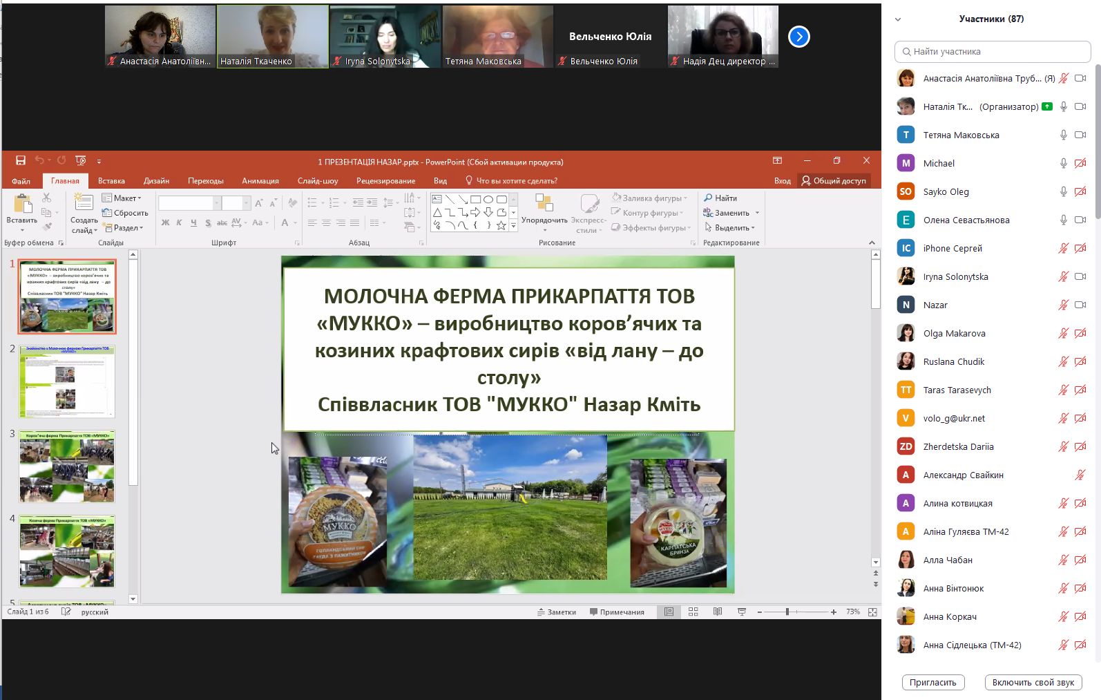The image size is (1101, 700).
Task: Expand the font name combo box
Action: (217, 203)
